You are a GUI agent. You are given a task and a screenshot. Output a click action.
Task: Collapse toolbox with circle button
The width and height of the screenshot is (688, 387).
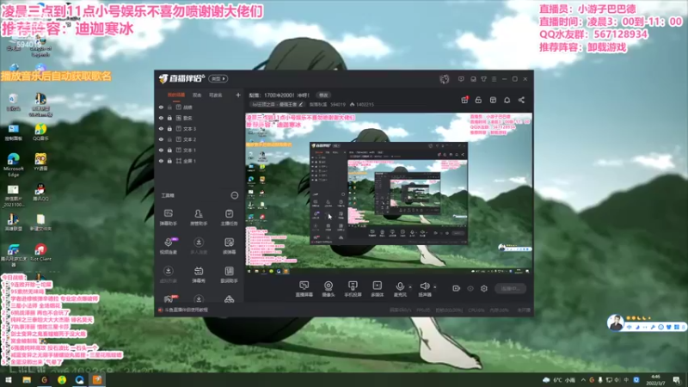click(235, 195)
